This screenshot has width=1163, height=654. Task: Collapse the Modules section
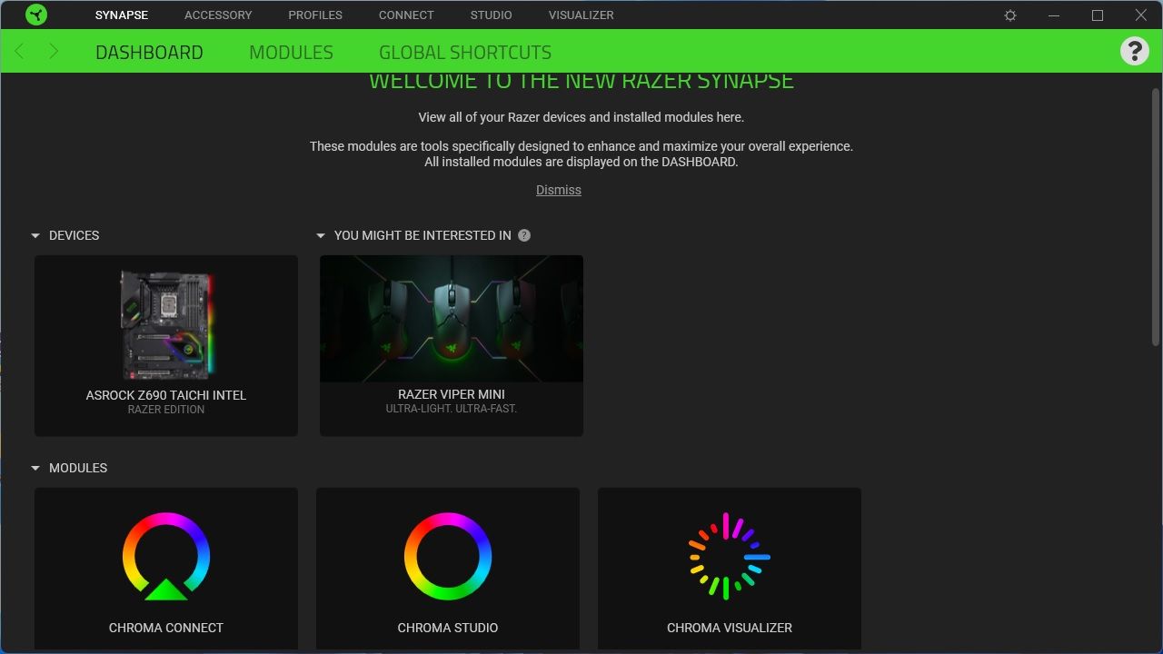(x=35, y=469)
